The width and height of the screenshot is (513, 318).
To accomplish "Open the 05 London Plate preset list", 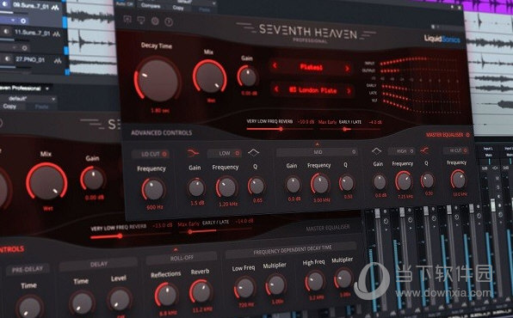I will (312, 90).
